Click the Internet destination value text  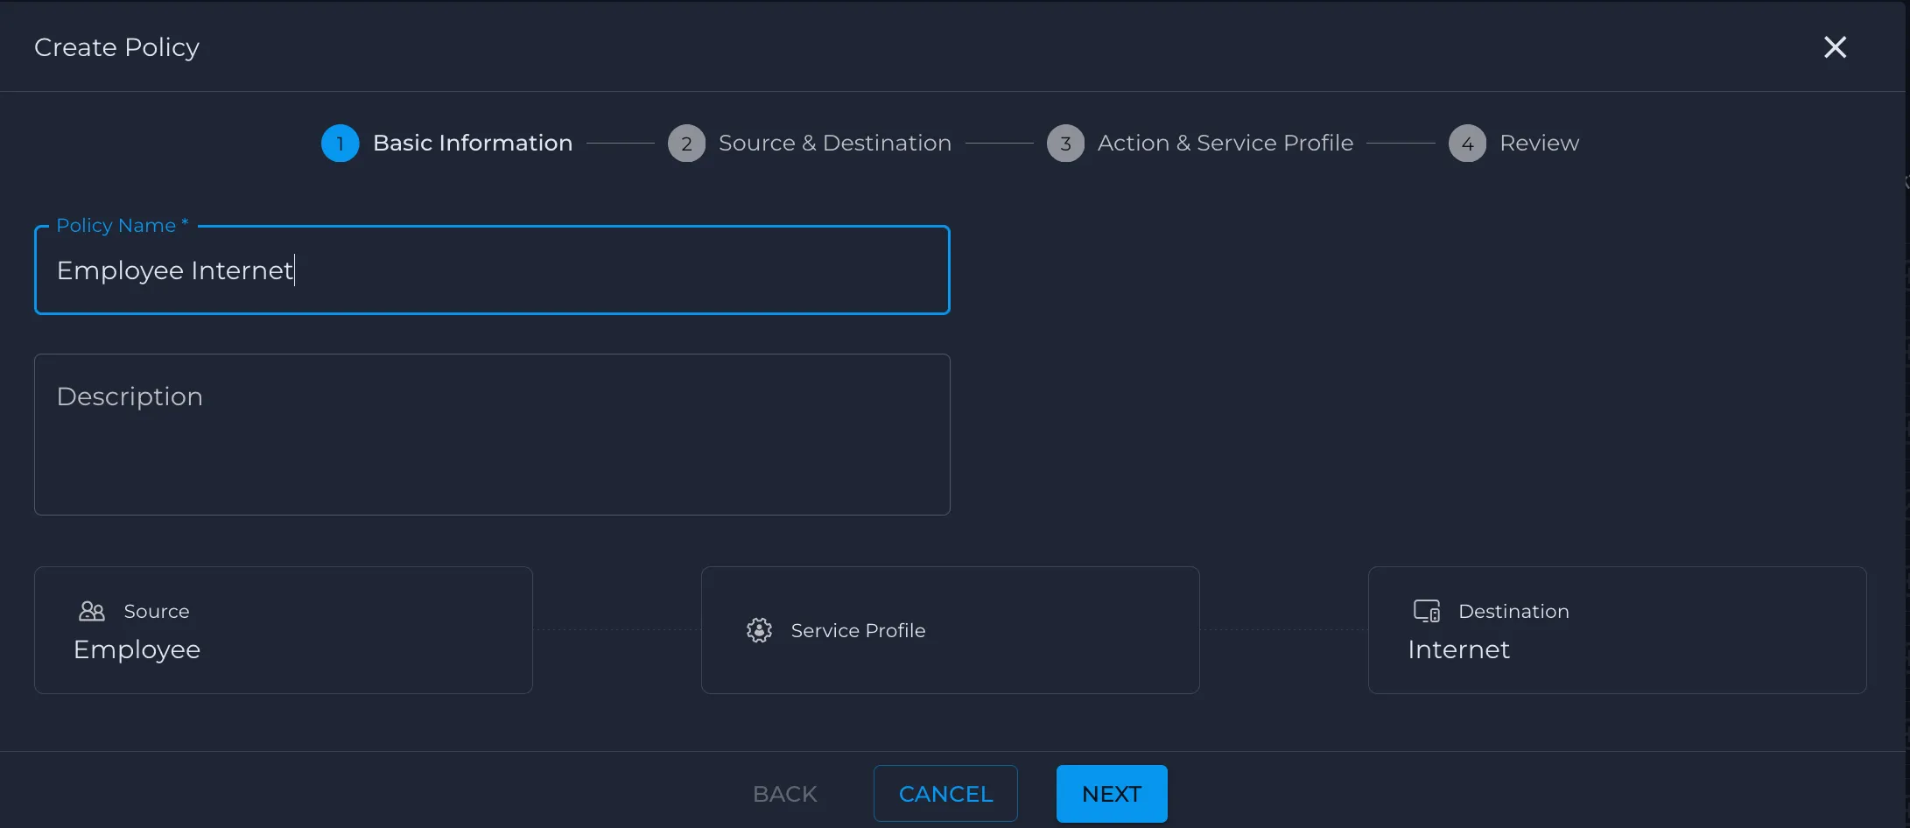1458,649
